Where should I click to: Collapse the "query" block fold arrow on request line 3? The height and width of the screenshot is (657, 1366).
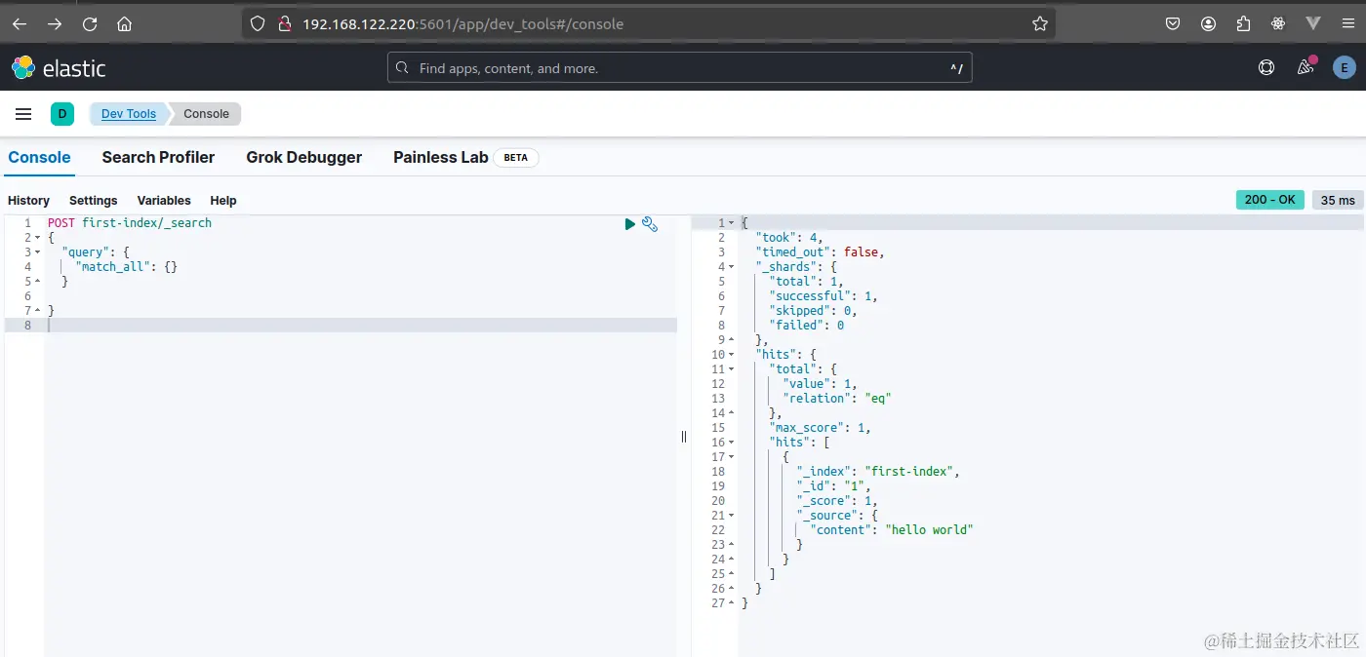pyautogui.click(x=38, y=252)
